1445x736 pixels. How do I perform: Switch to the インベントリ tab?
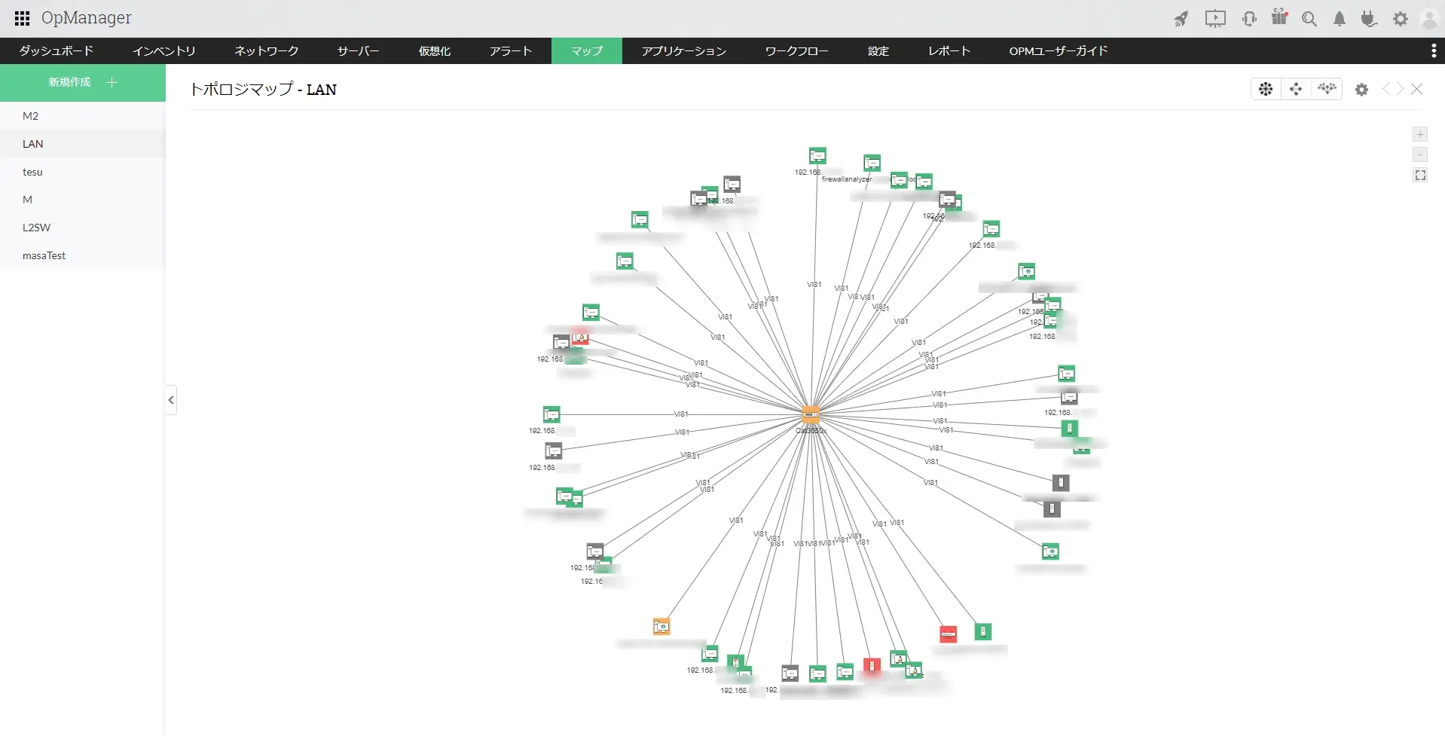click(163, 50)
